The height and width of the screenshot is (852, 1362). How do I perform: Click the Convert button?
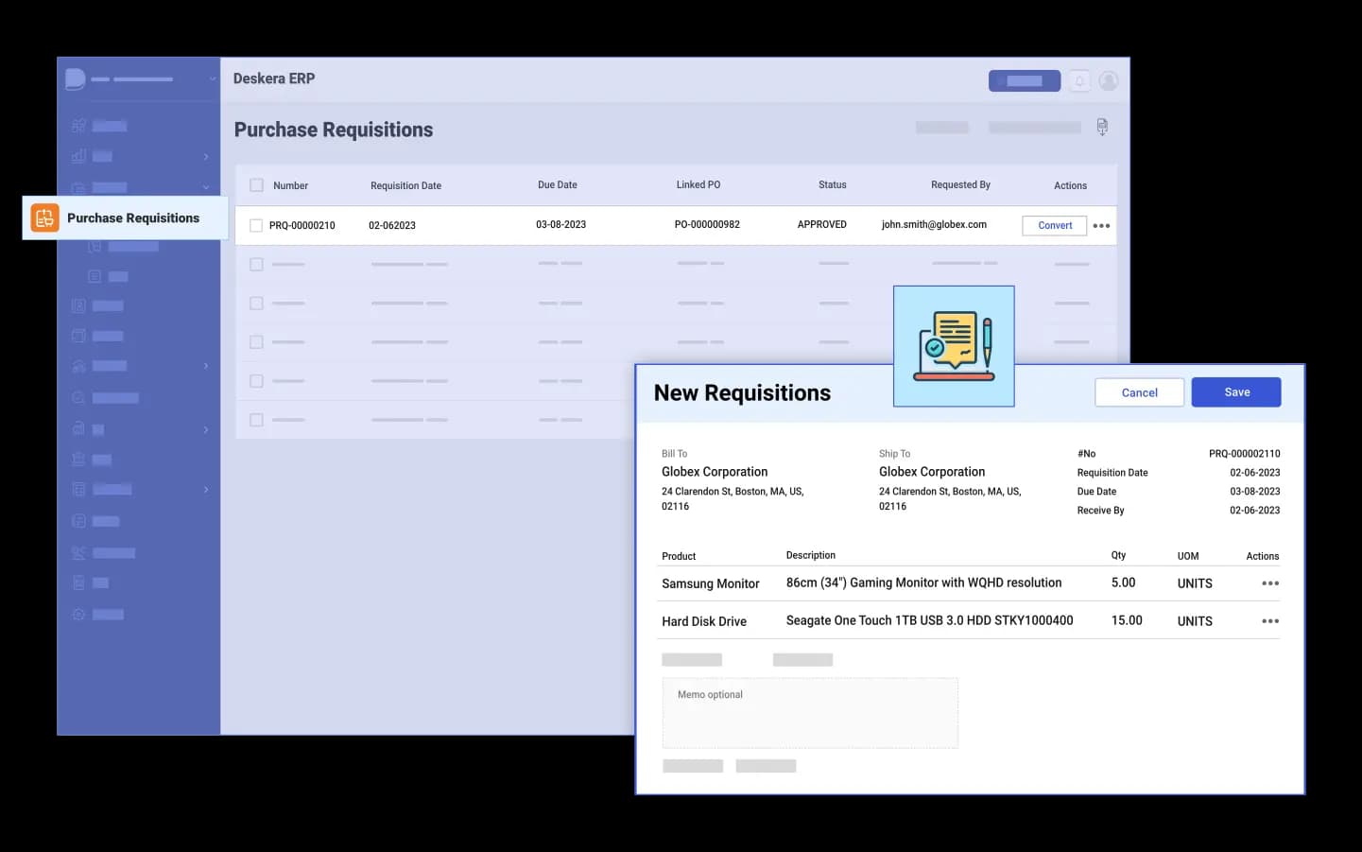click(x=1054, y=226)
